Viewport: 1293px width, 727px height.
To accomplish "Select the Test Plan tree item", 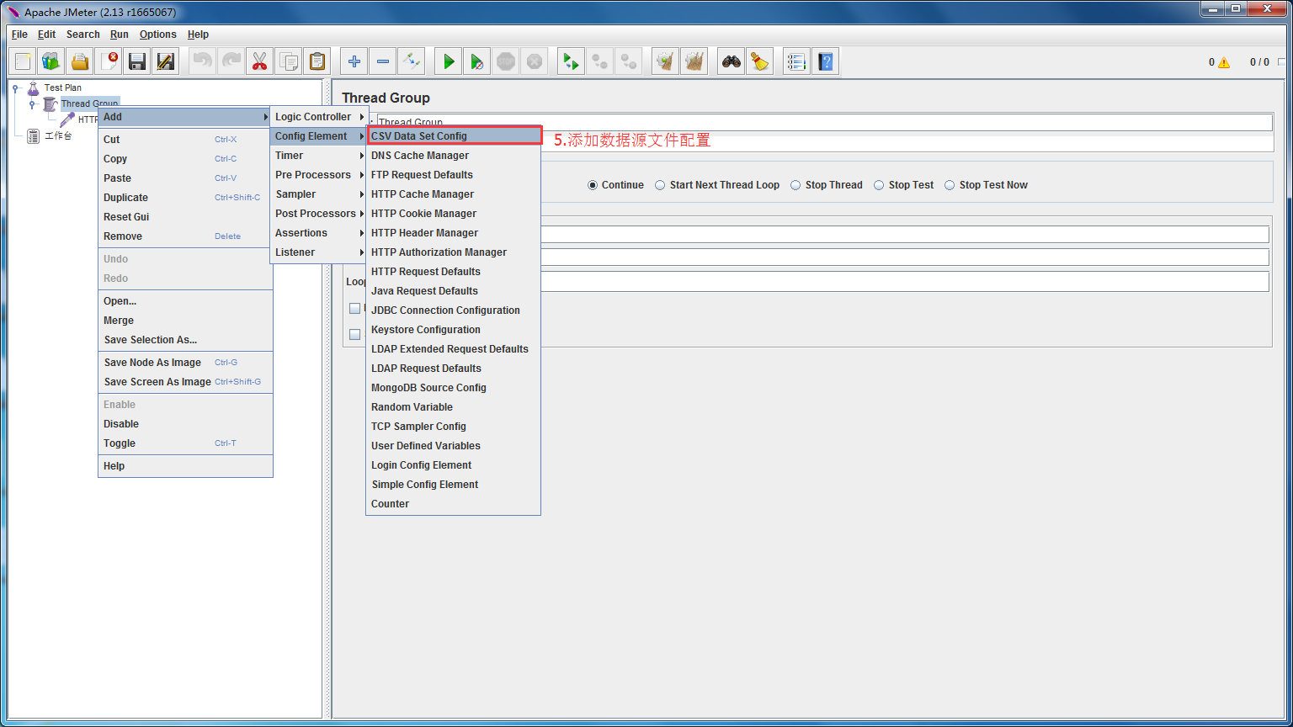I will point(62,88).
